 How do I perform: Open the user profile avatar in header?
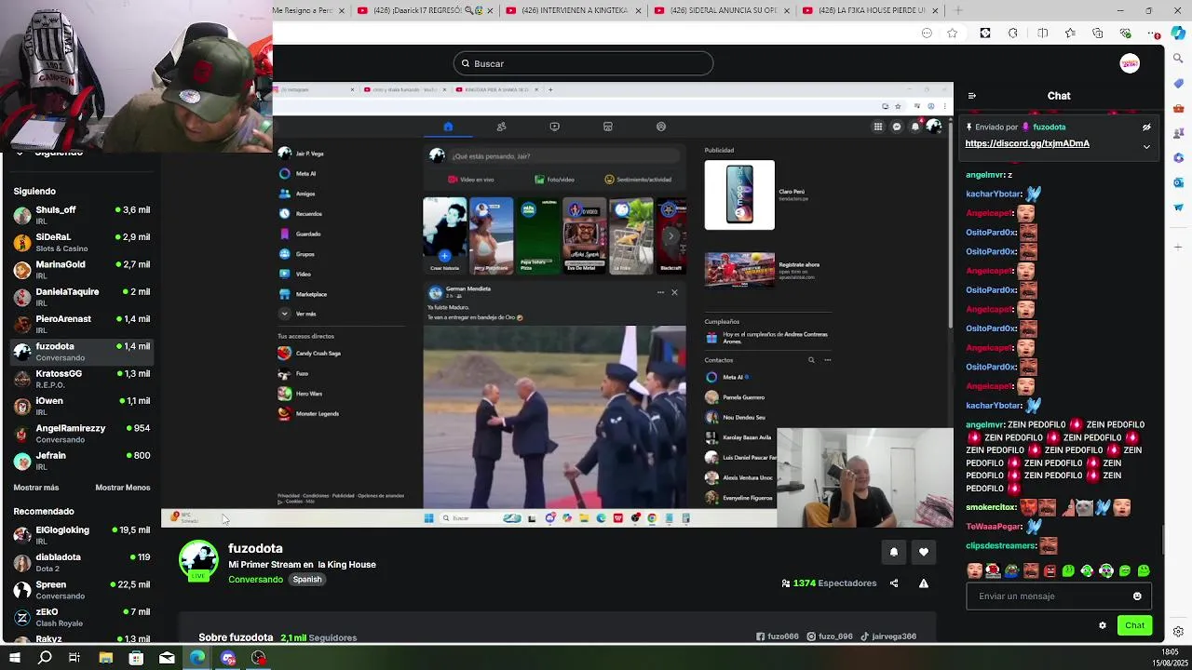pyautogui.click(x=1130, y=63)
